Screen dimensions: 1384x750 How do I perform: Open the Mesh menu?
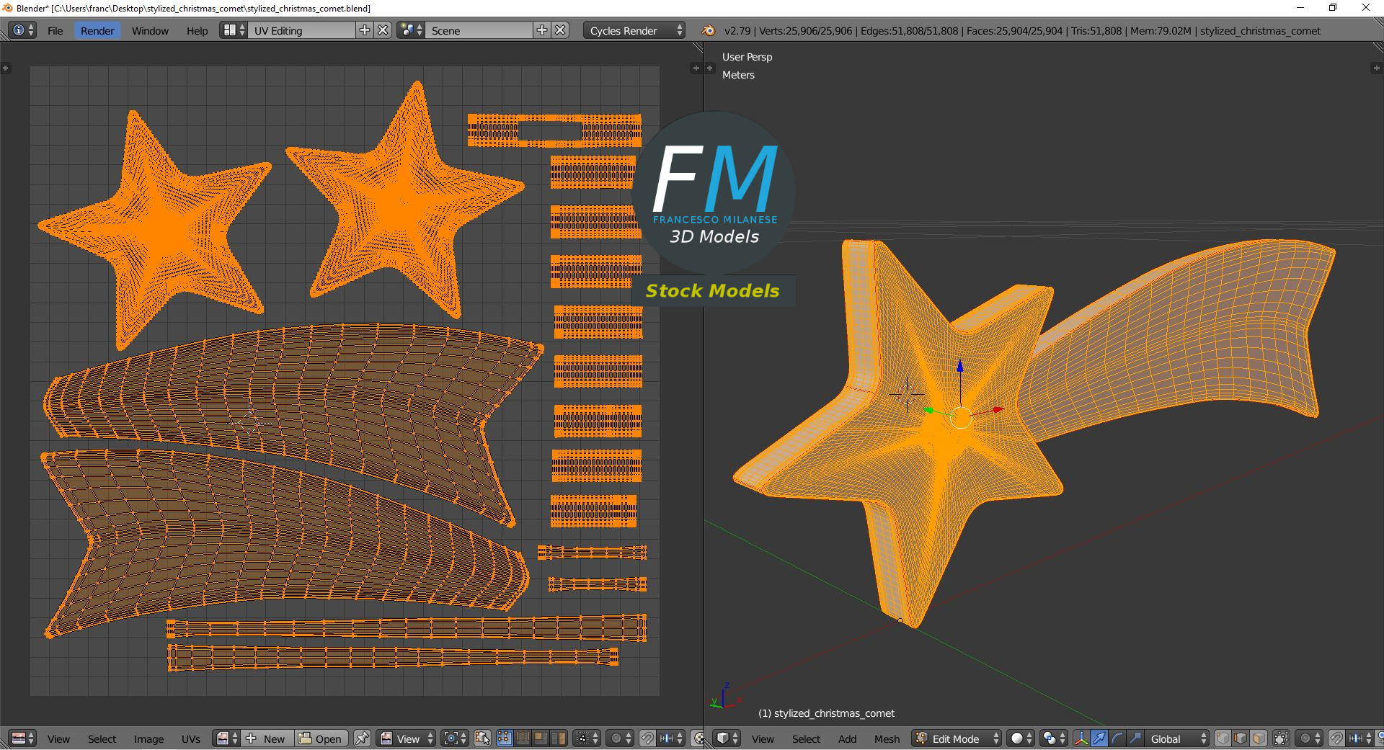[x=887, y=739]
